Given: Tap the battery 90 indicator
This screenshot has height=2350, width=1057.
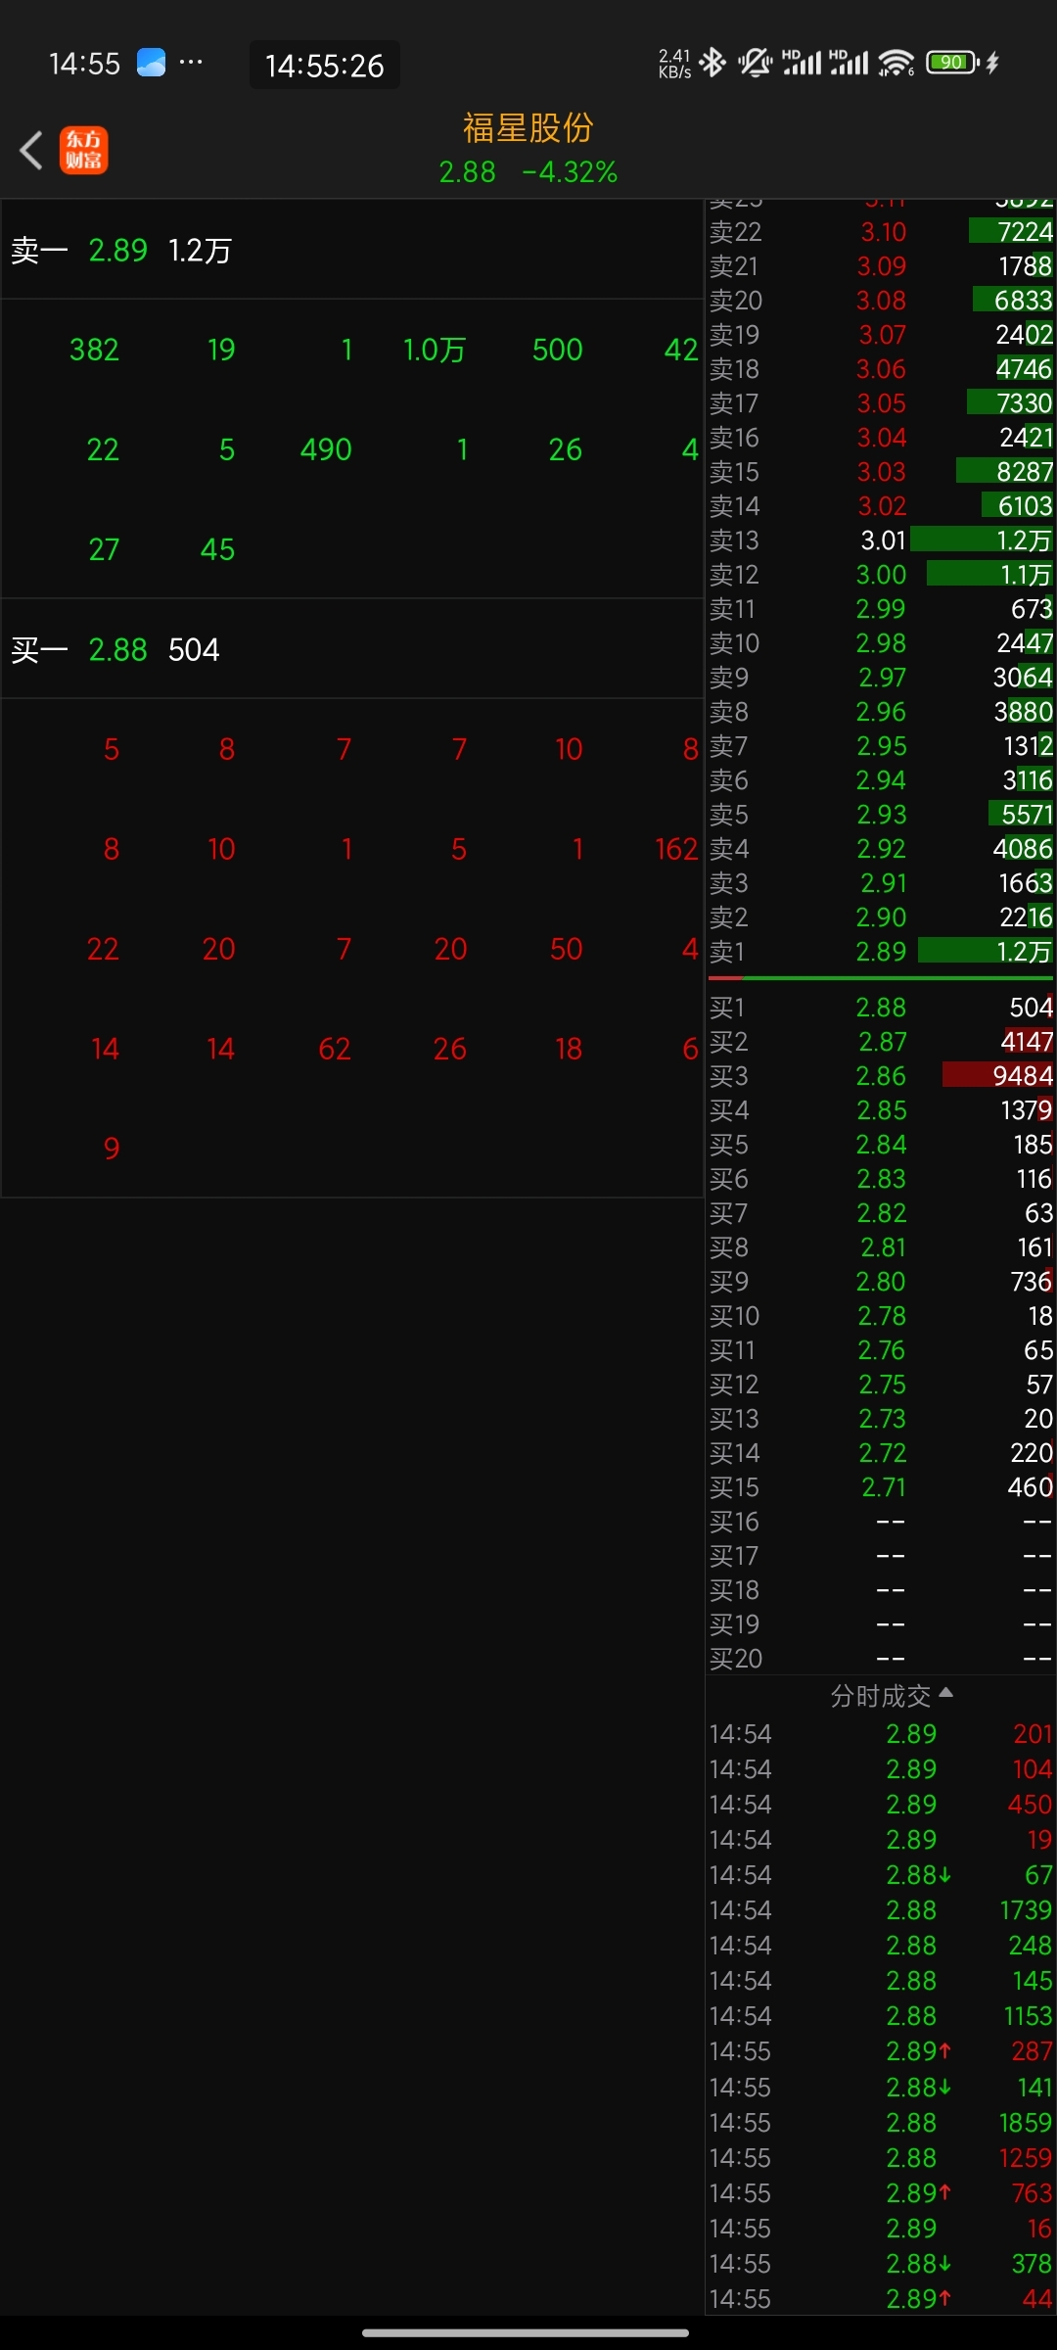Looking at the screenshot, I should 953,63.
